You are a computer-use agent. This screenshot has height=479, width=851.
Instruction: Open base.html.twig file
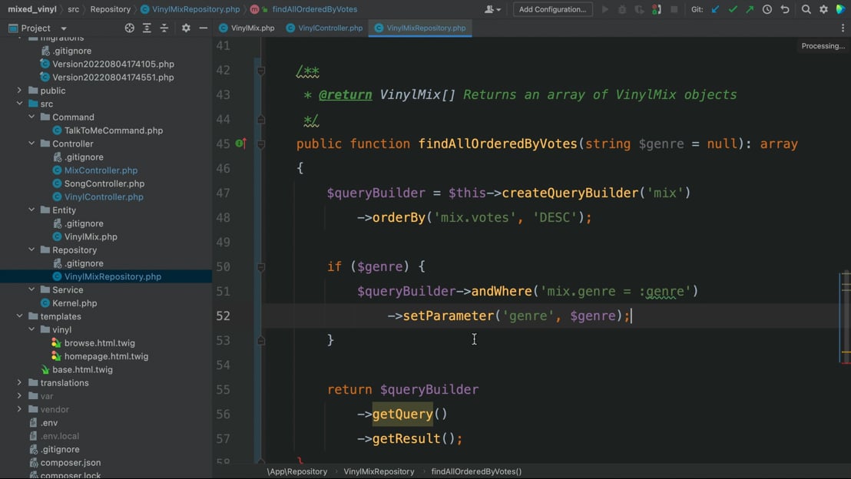point(82,369)
